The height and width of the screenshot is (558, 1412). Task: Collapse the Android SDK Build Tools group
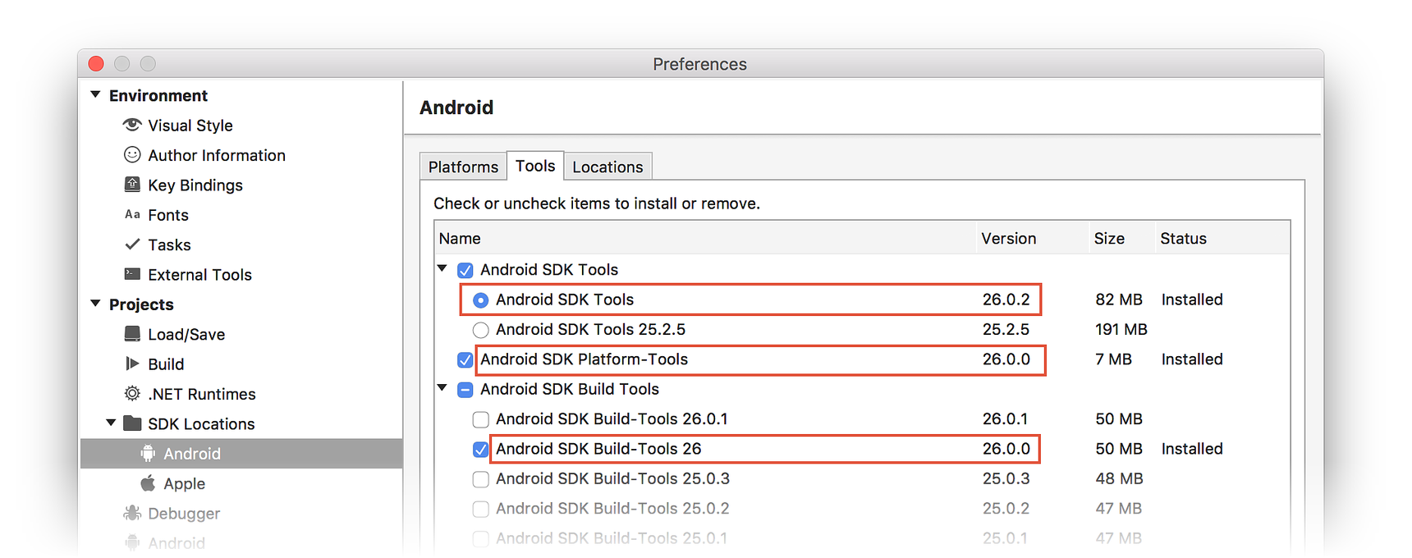pyautogui.click(x=442, y=388)
